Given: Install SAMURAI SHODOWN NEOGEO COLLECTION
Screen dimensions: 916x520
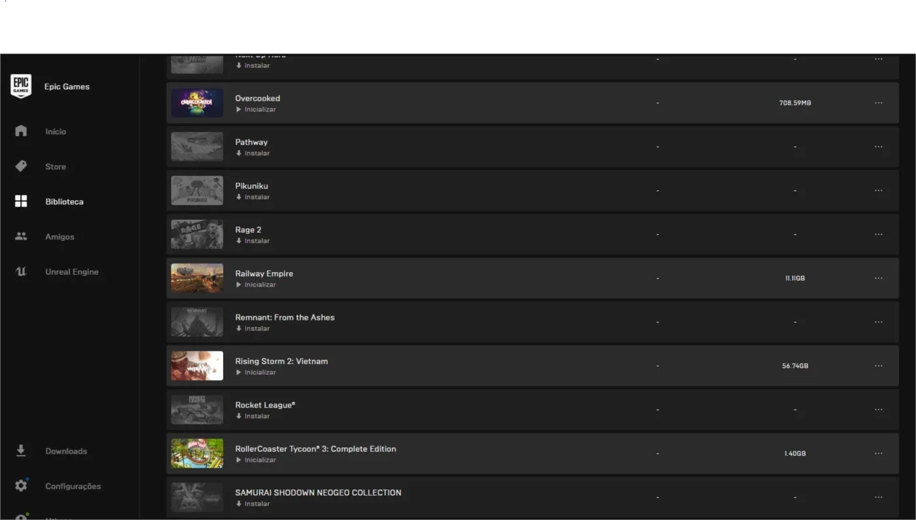Looking at the screenshot, I should (x=253, y=504).
